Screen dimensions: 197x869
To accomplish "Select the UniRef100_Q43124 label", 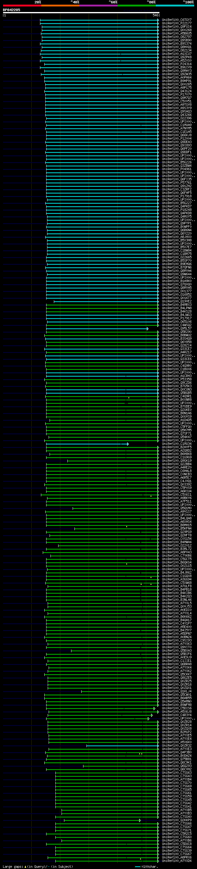I will [x=177, y=91].
